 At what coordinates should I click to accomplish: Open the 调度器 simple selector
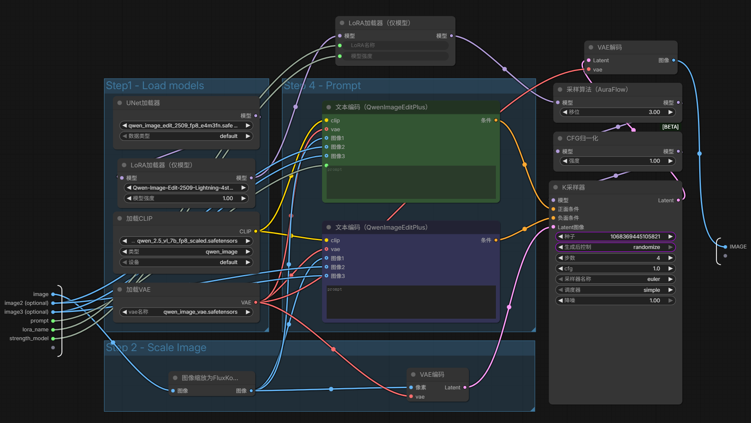pyautogui.click(x=615, y=290)
